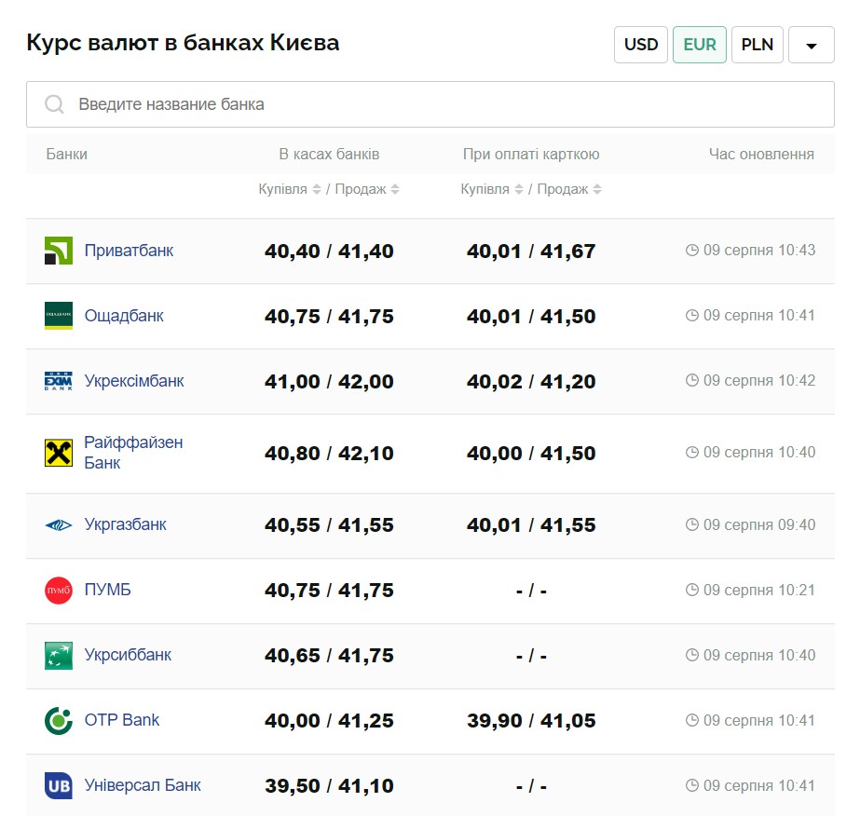Click the Приватбанк update time 09 серпня 10:43
This screenshot has width=860, height=816.
[x=759, y=251]
